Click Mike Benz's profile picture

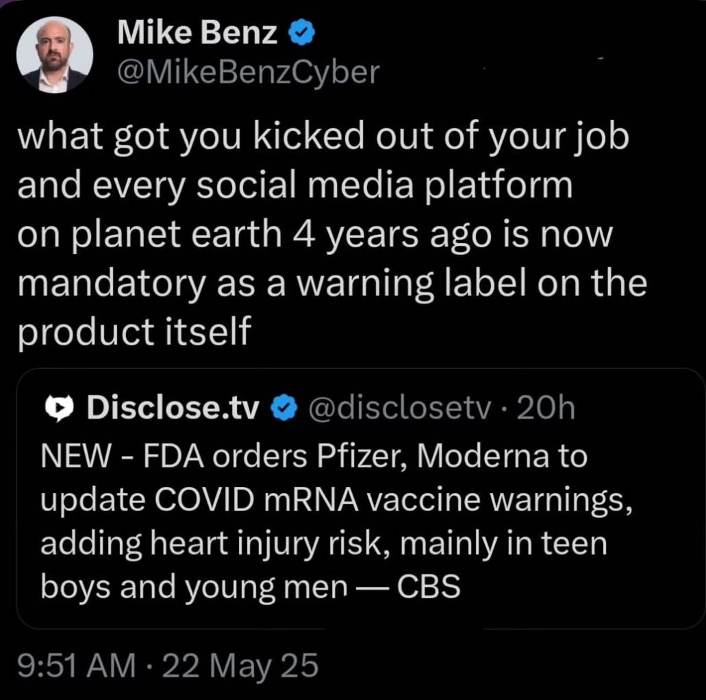55,55
